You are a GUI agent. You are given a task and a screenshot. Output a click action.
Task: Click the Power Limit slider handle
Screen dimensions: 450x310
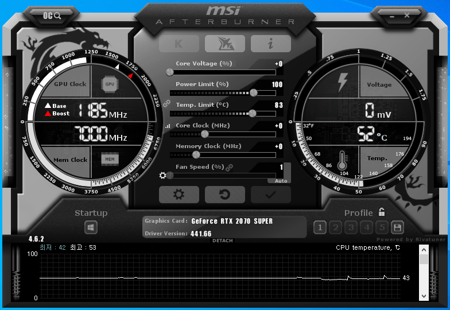click(x=254, y=93)
